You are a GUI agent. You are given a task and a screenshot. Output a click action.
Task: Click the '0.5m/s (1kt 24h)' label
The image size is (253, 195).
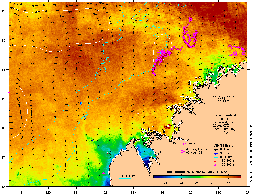[224, 129]
